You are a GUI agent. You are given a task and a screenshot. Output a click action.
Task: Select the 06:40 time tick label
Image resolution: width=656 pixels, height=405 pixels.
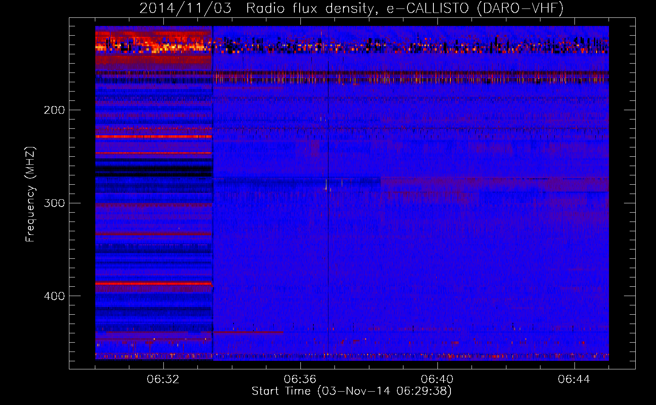[437, 379]
